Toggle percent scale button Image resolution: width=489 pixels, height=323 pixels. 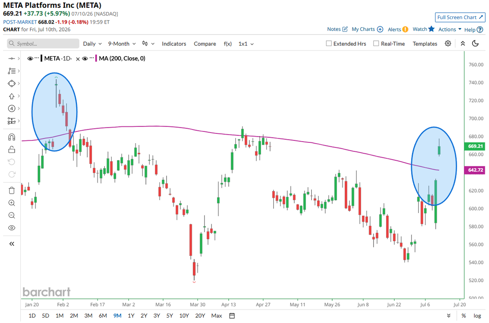point(464,316)
